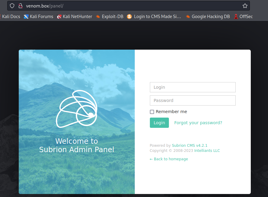
Task: Open the Google Hacking DB bookmark
Action: coord(208,17)
